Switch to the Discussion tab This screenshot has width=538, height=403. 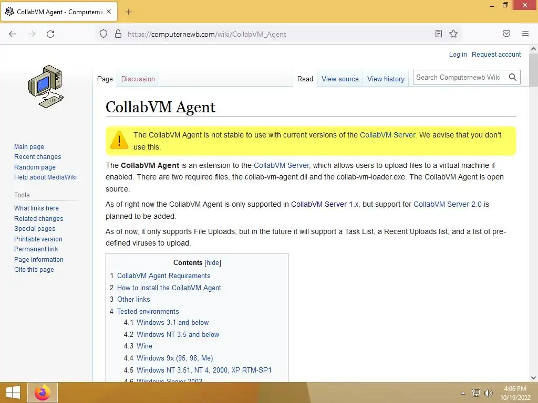(138, 79)
